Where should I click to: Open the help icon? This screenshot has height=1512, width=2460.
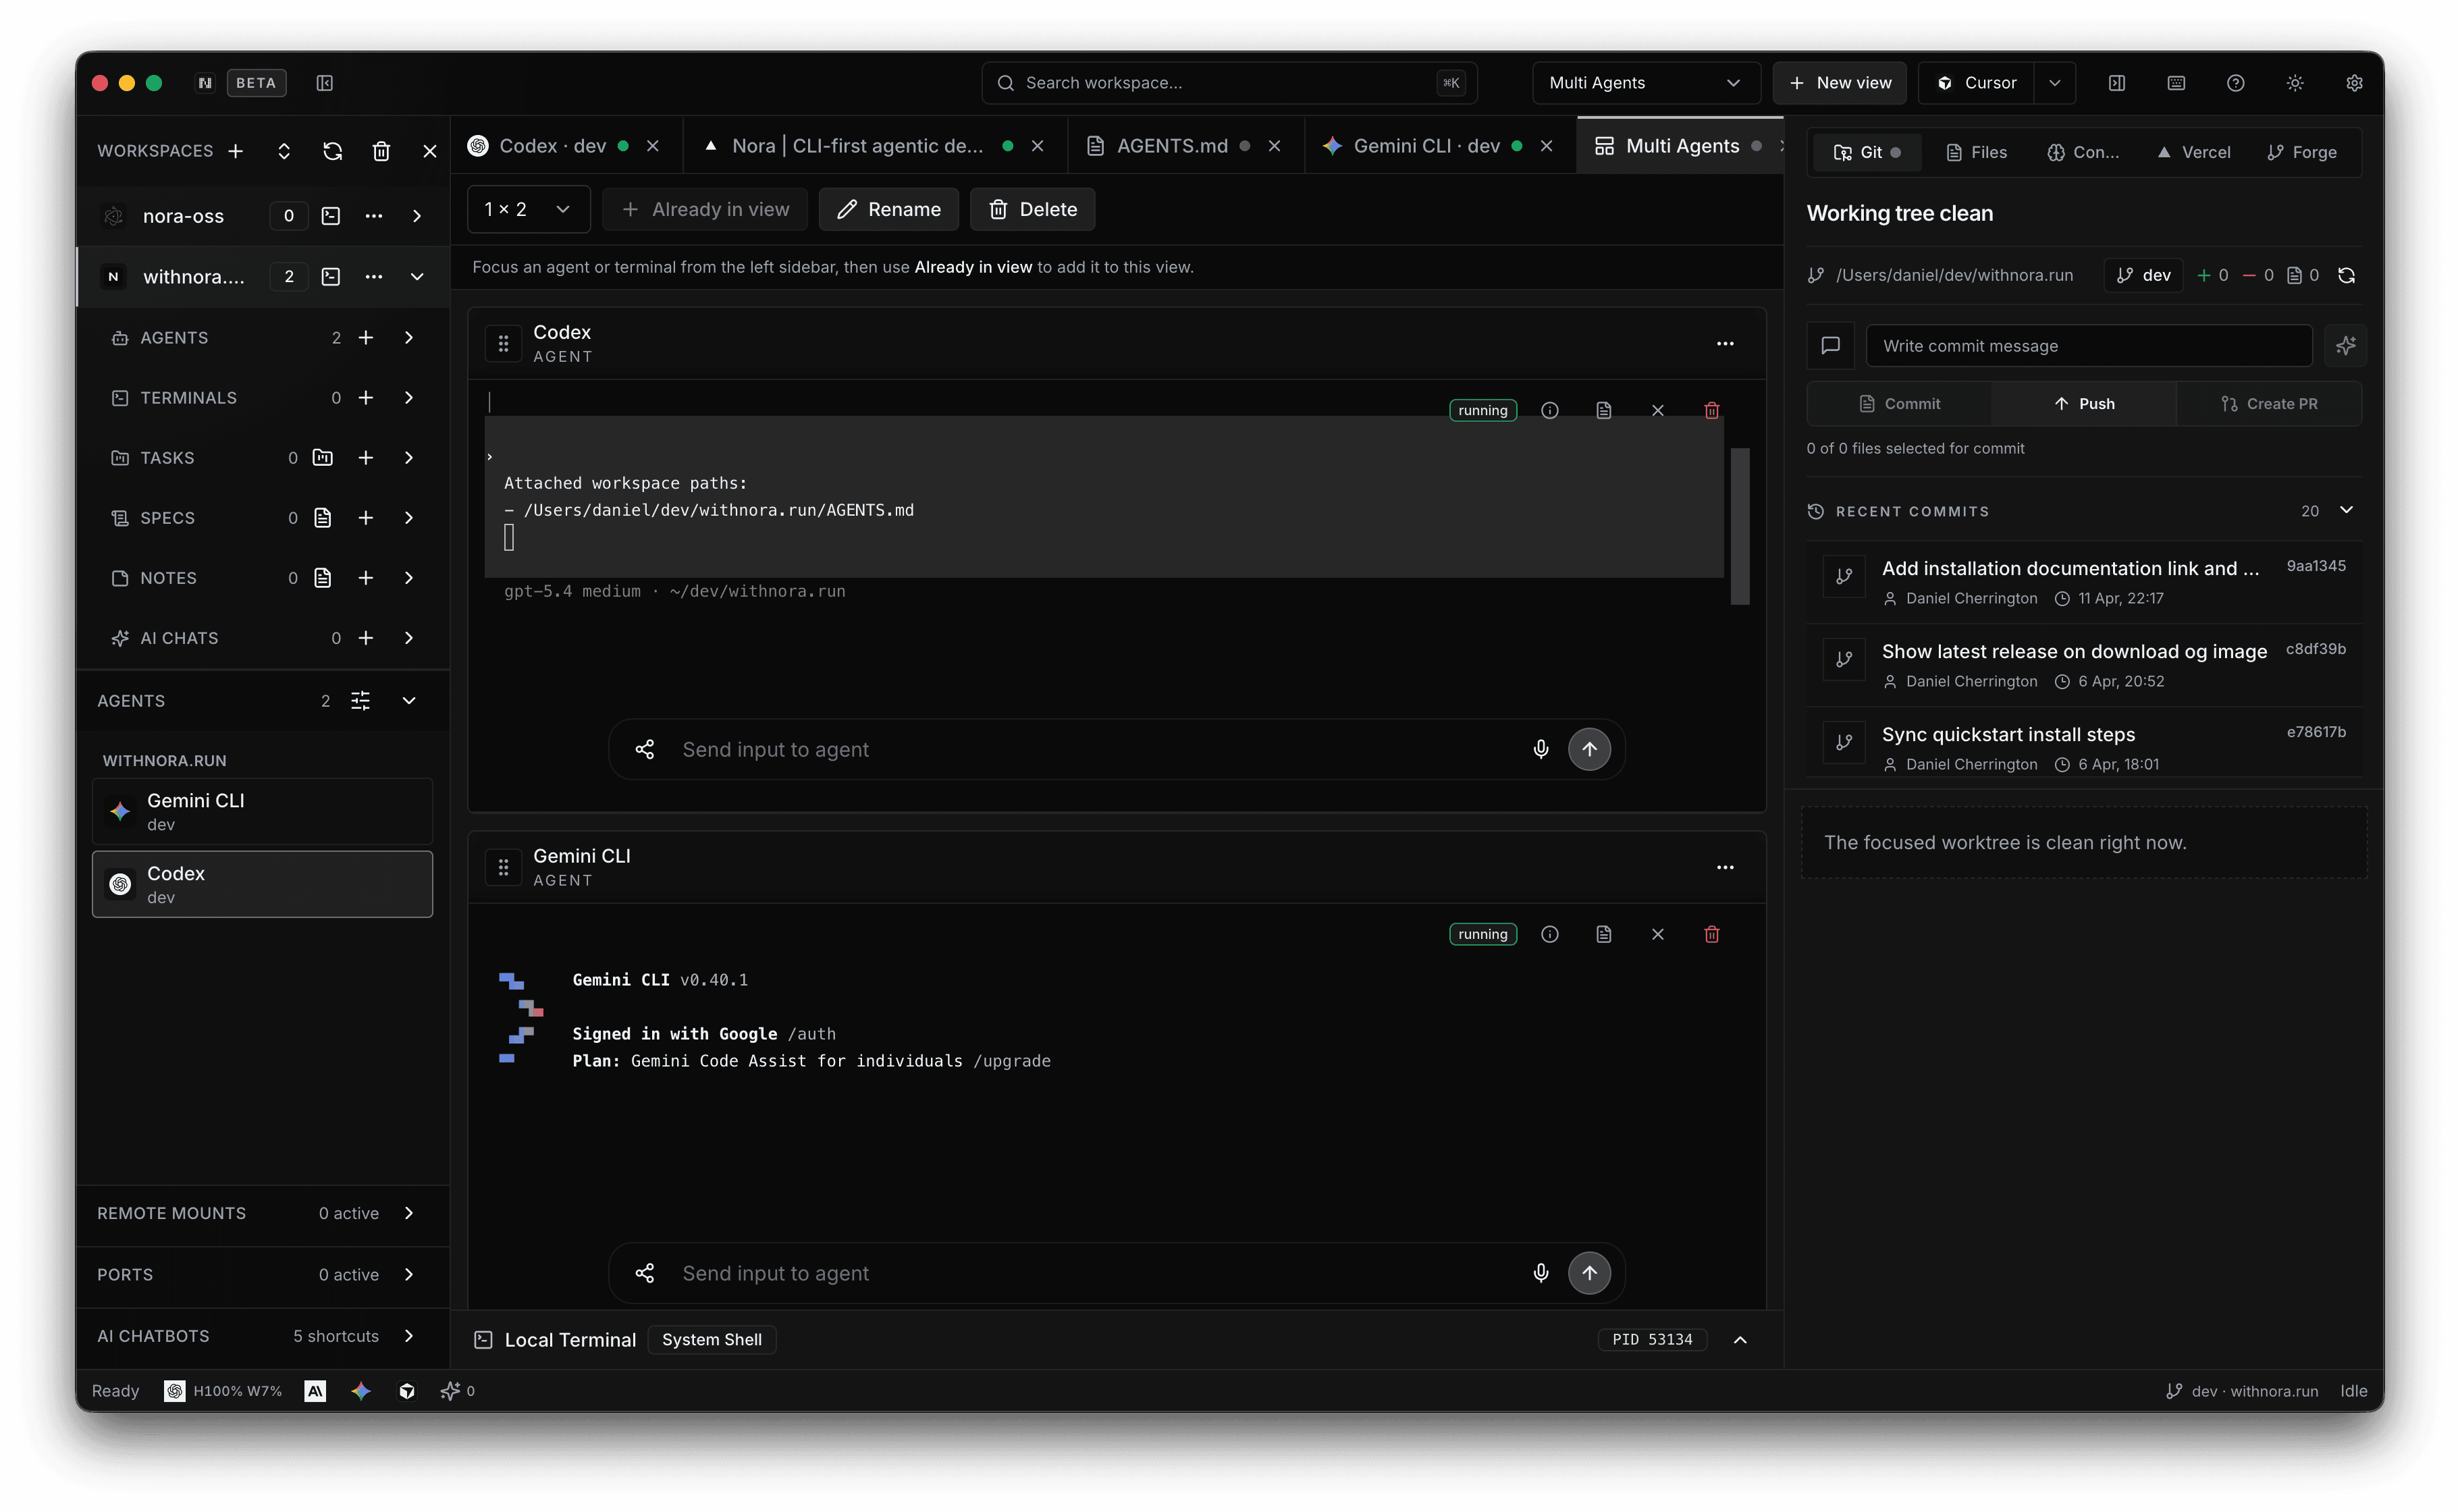tap(2236, 83)
